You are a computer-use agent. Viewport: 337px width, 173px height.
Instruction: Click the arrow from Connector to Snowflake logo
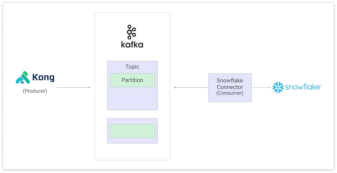tap(261, 88)
